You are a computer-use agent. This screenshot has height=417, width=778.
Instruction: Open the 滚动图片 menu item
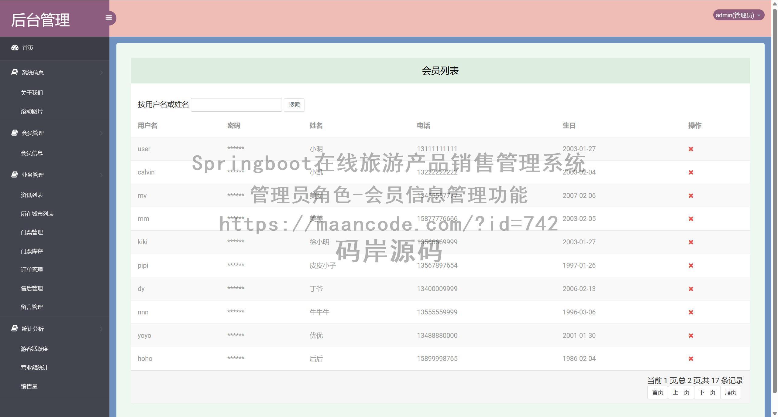pyautogui.click(x=32, y=111)
